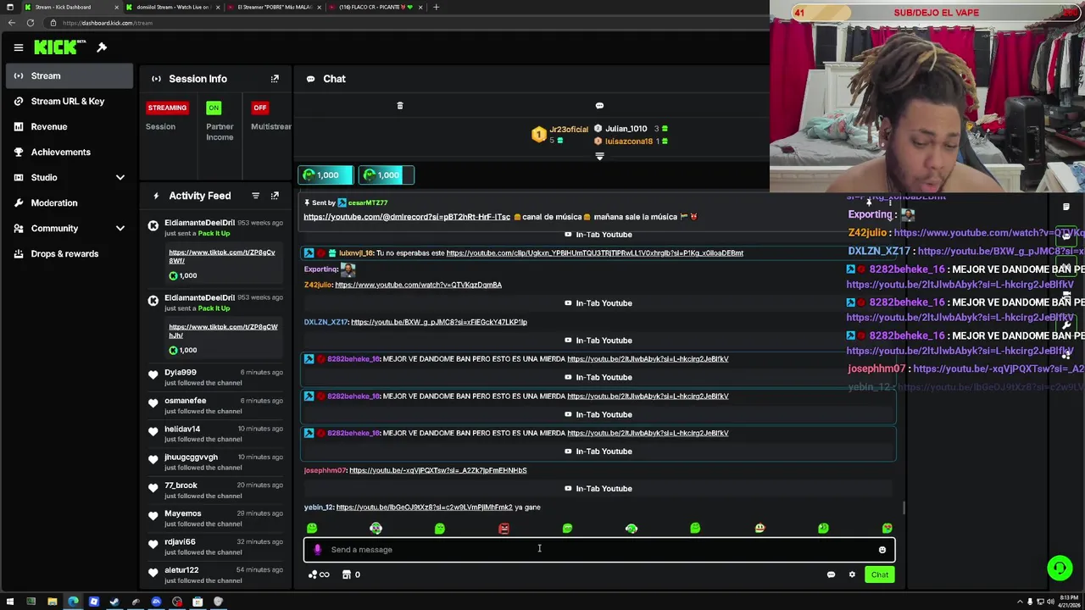Click the chat bubble icon beside the settings gear

[831, 574]
